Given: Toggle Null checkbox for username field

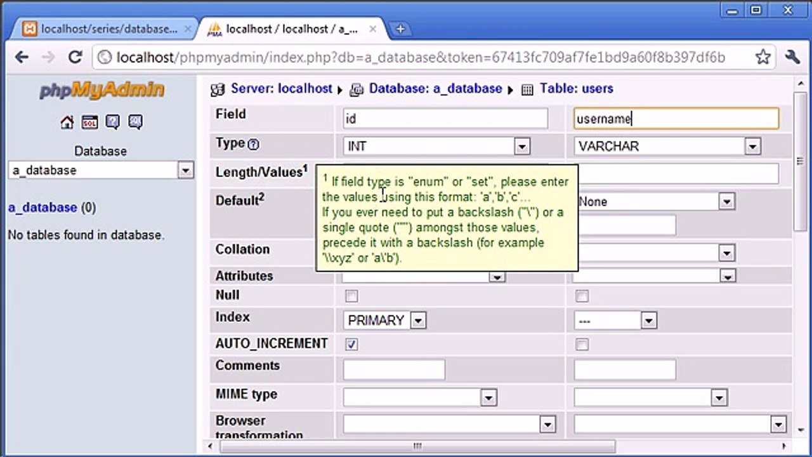Looking at the screenshot, I should pyautogui.click(x=582, y=296).
